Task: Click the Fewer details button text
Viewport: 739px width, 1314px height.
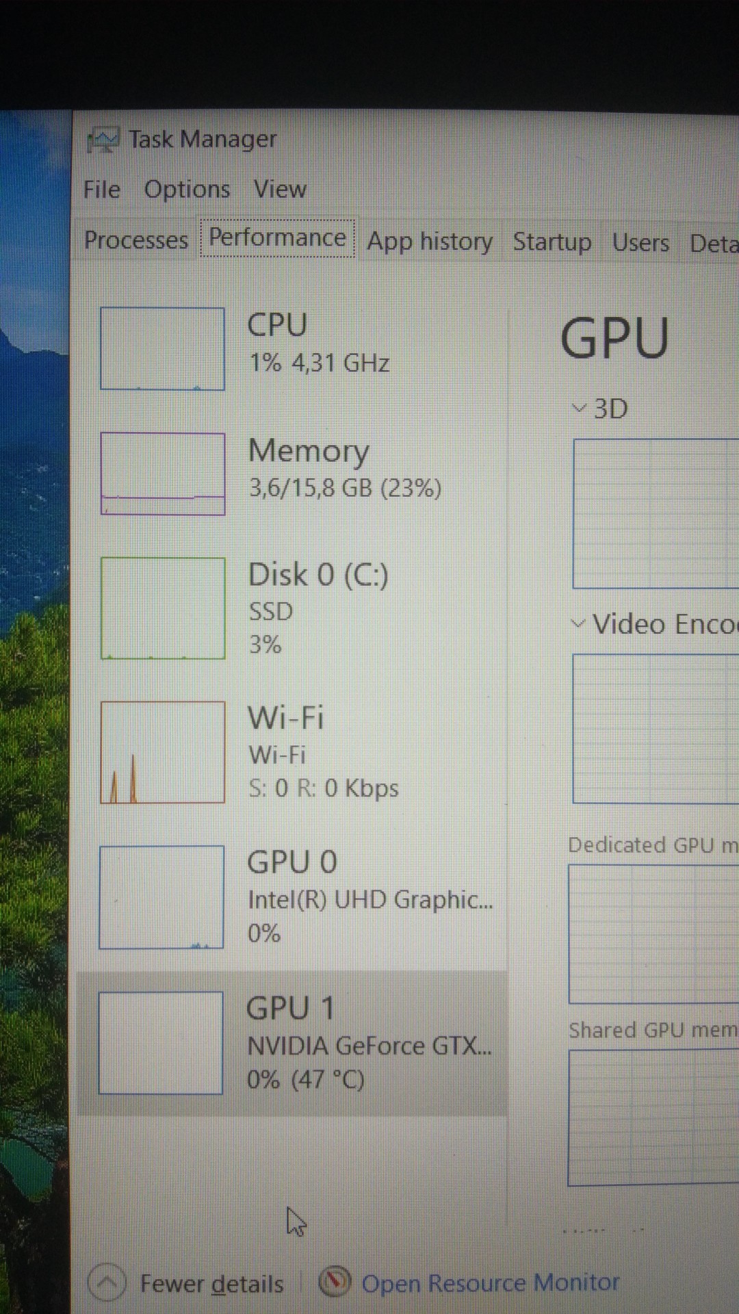Action: coord(211,1283)
